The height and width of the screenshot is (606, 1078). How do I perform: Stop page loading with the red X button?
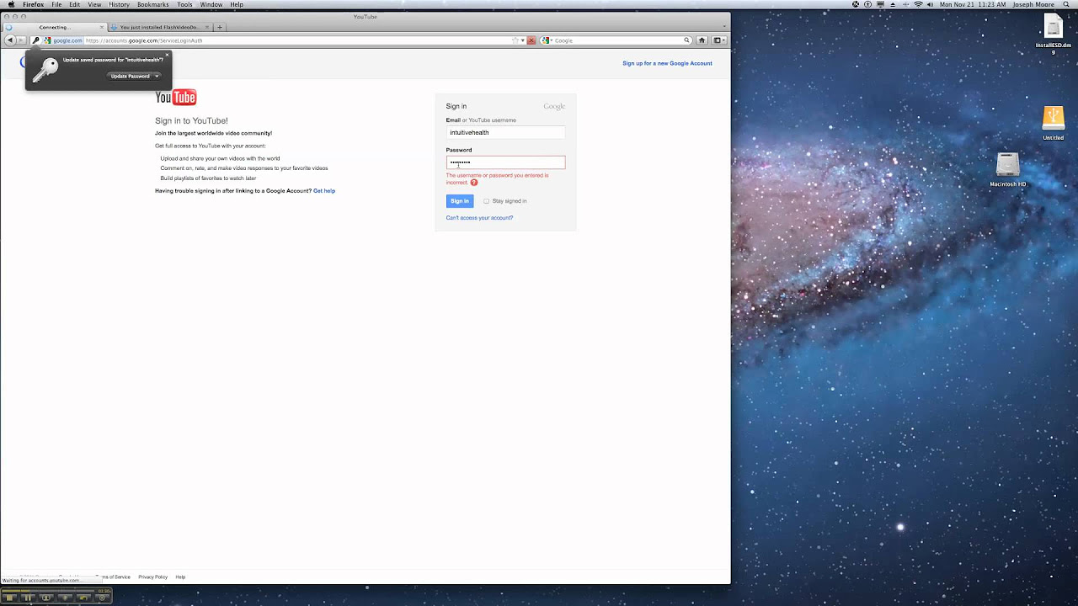coord(531,40)
